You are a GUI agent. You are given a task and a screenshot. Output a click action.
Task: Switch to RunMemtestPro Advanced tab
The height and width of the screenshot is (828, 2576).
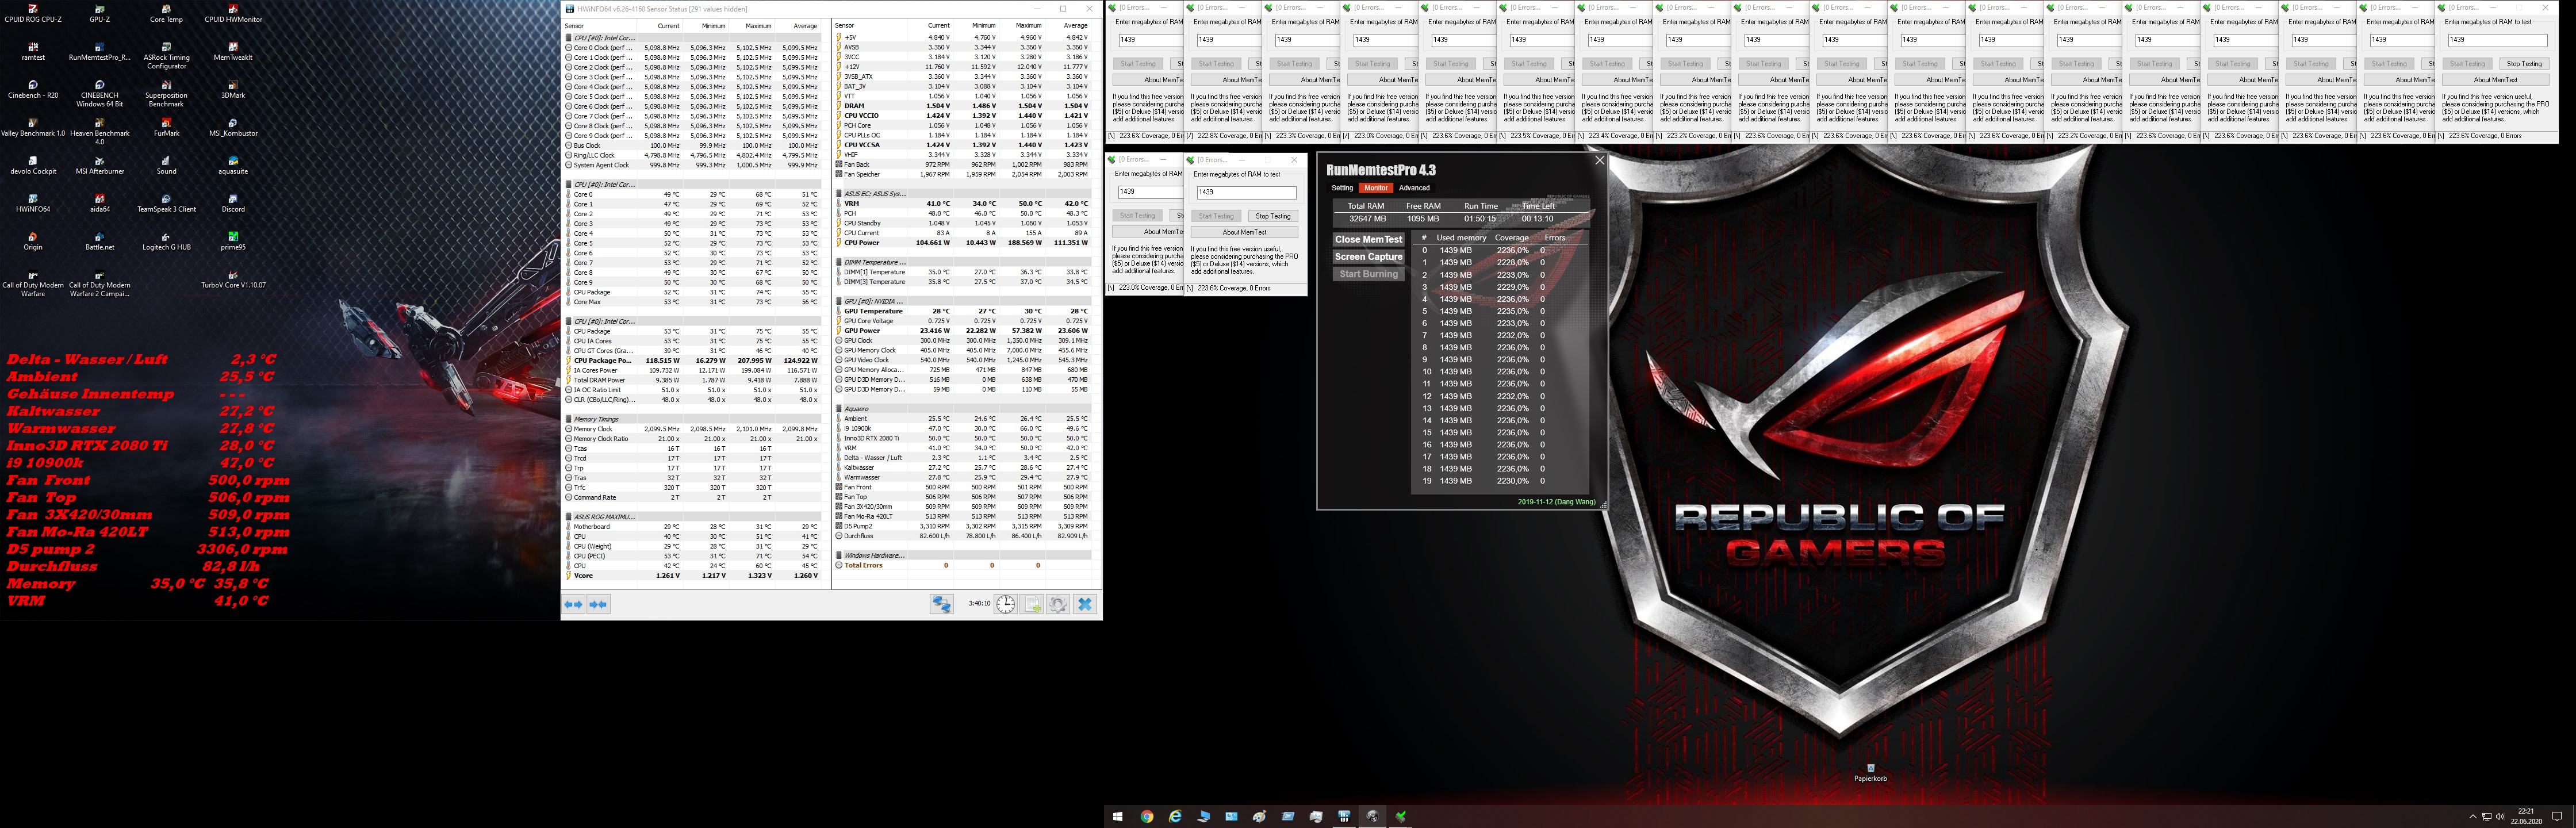pos(1414,188)
